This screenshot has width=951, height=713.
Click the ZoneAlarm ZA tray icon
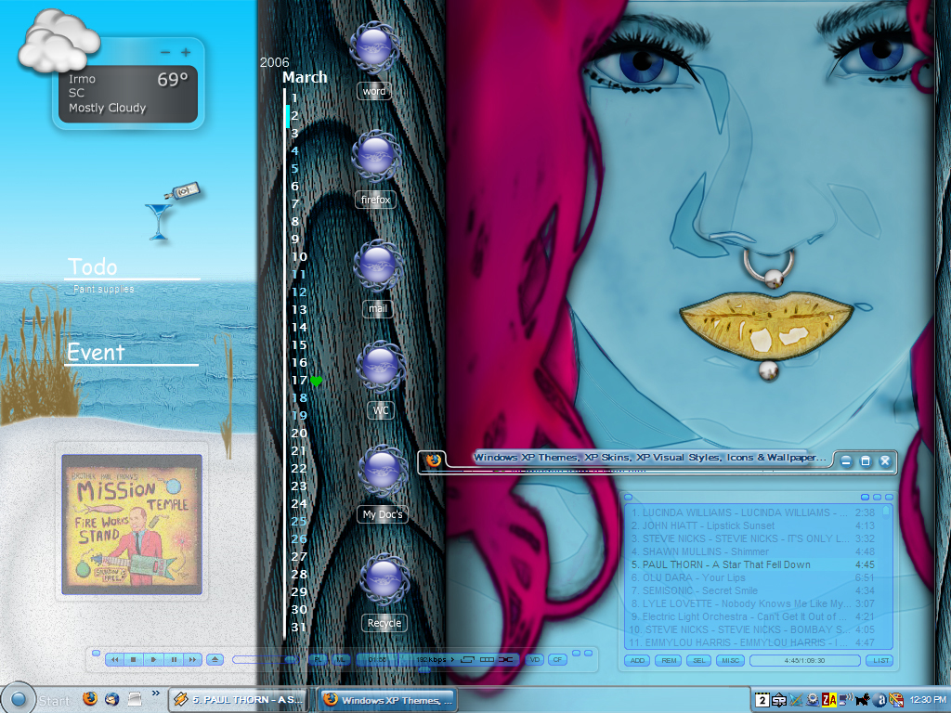(x=829, y=700)
